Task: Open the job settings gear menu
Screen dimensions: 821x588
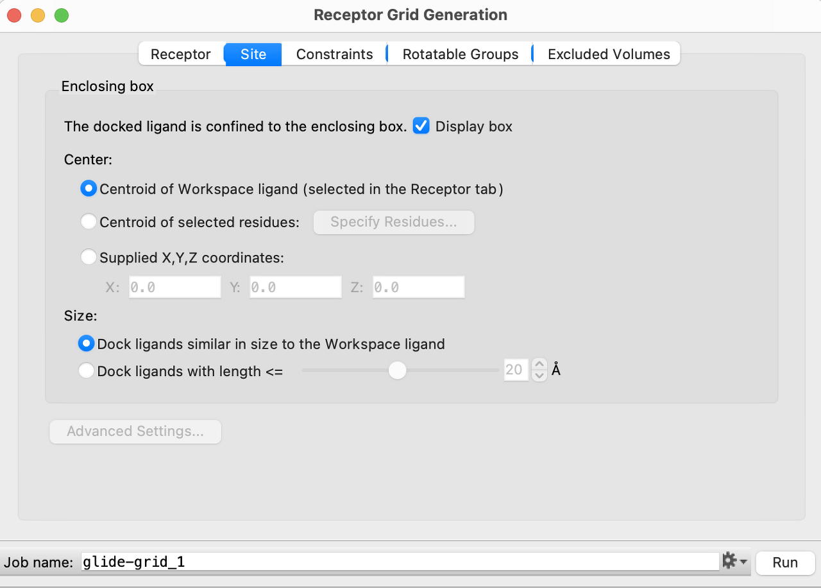Action: click(728, 560)
